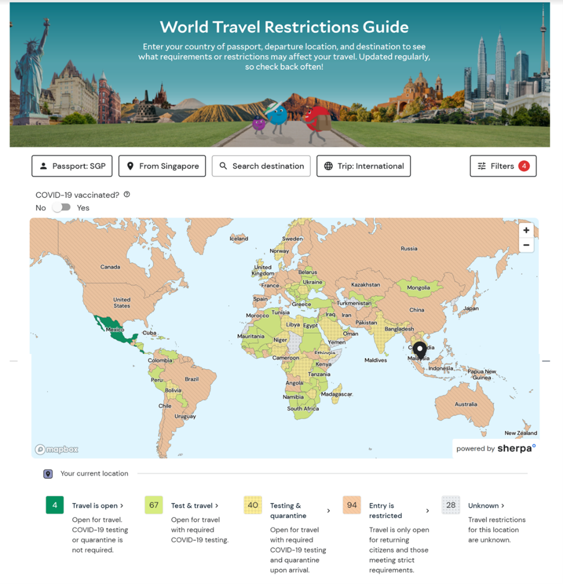Click the globe icon in Trip button

click(328, 166)
